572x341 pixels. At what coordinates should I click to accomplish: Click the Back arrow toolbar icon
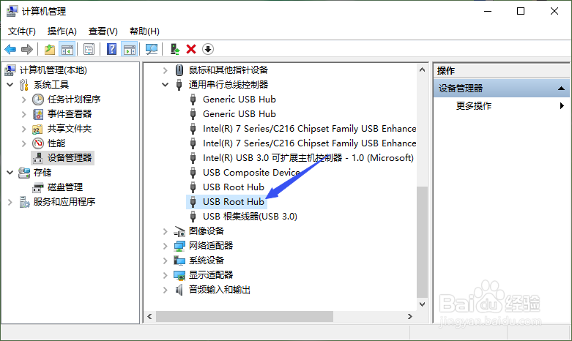(x=10, y=49)
